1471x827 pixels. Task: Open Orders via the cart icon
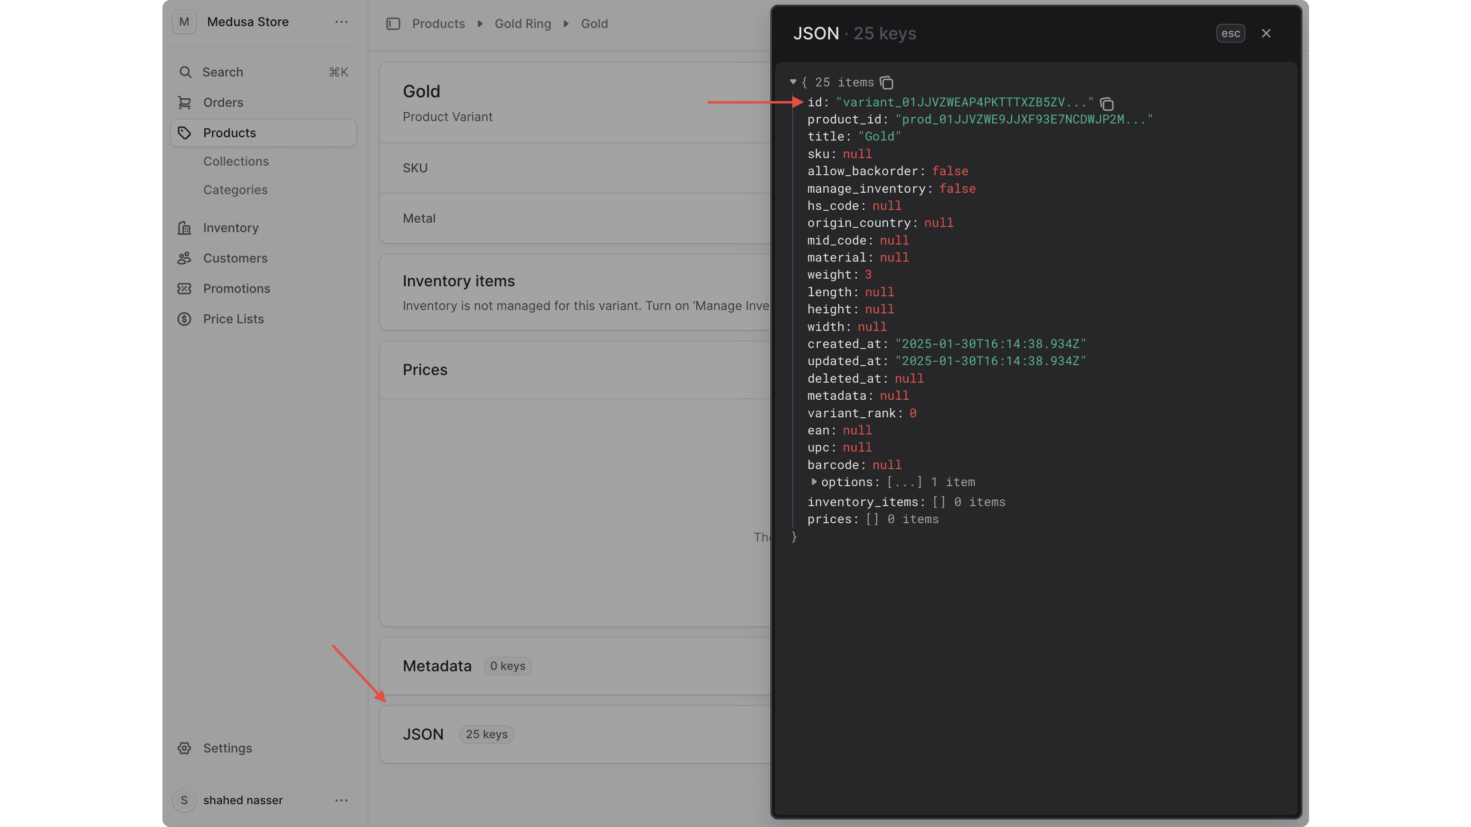click(x=184, y=102)
